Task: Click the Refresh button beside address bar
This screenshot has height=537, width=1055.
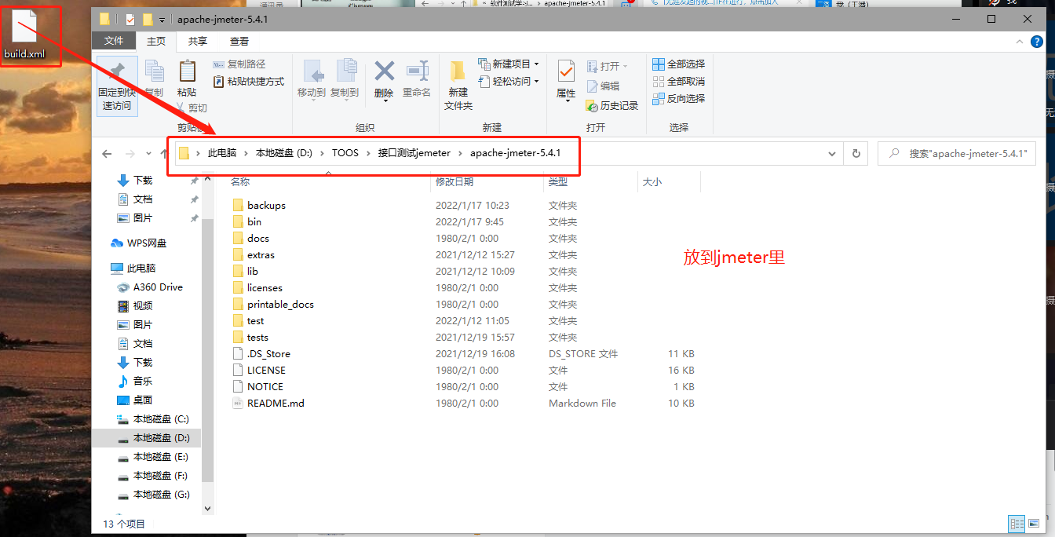Action: click(856, 154)
